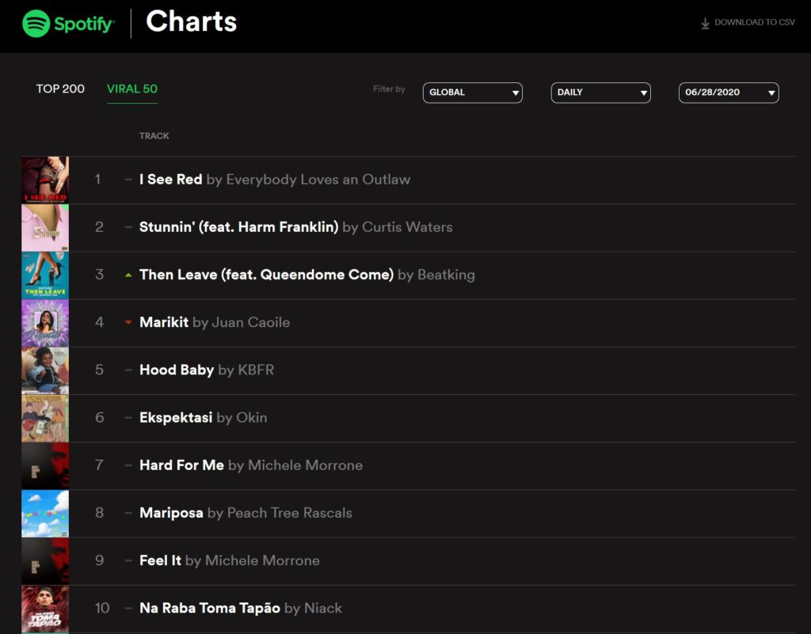Screen dimensions: 811x634
Task: Expand the GLOBAL region dropdown
Action: [x=472, y=93]
